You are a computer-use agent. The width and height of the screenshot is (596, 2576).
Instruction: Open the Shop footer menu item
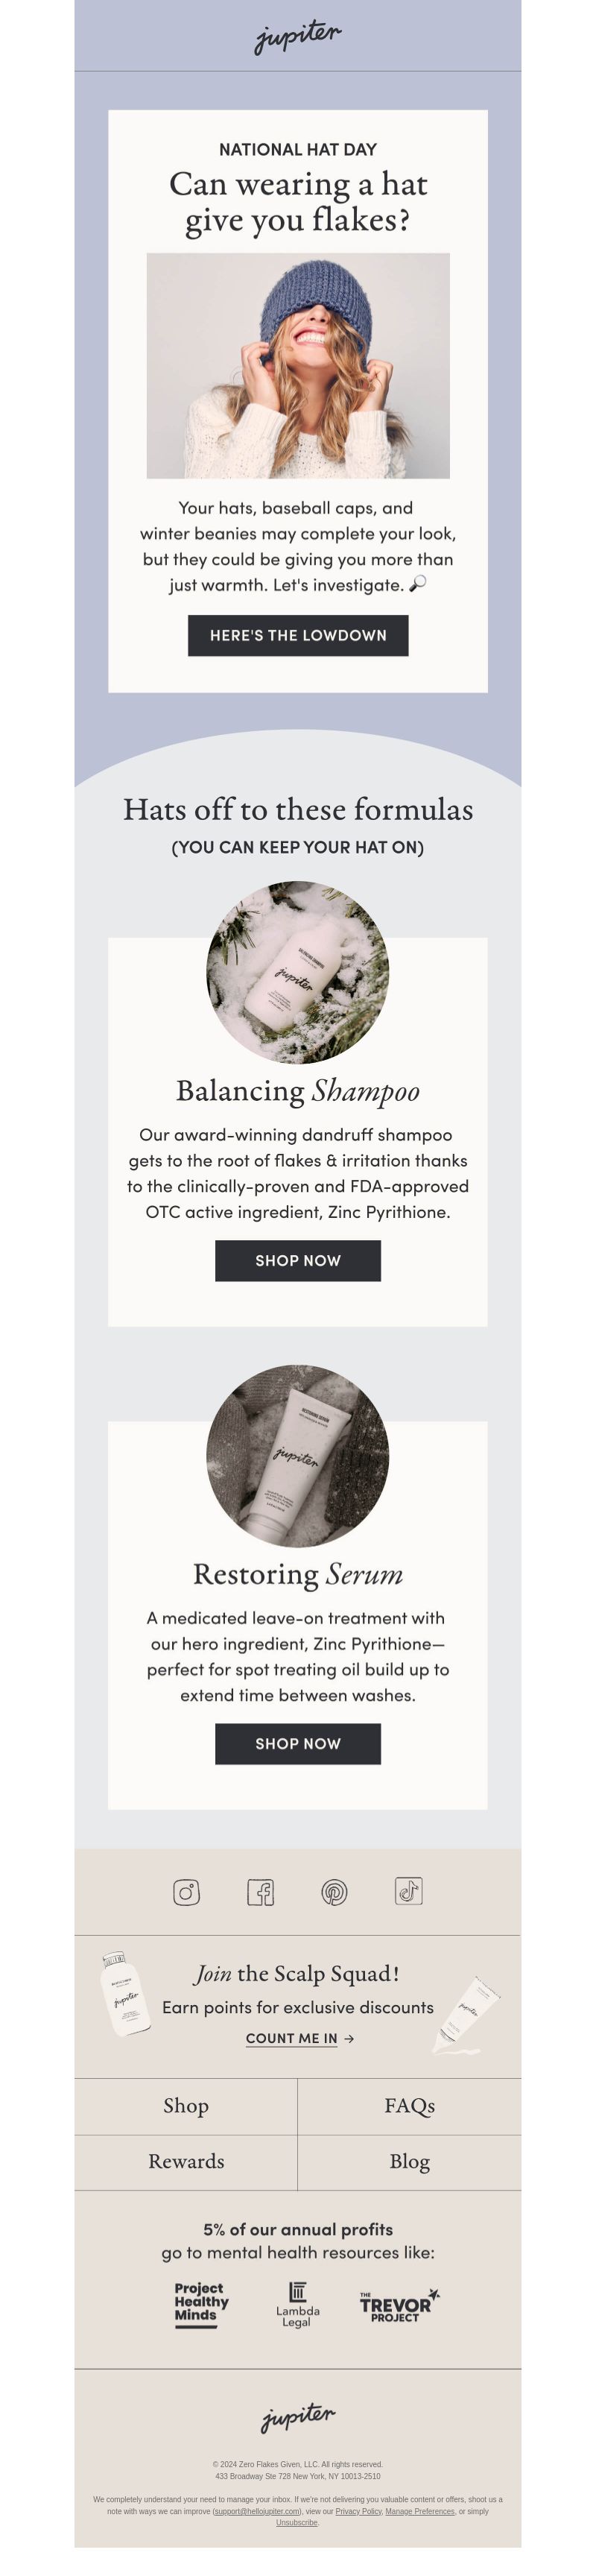click(186, 2106)
